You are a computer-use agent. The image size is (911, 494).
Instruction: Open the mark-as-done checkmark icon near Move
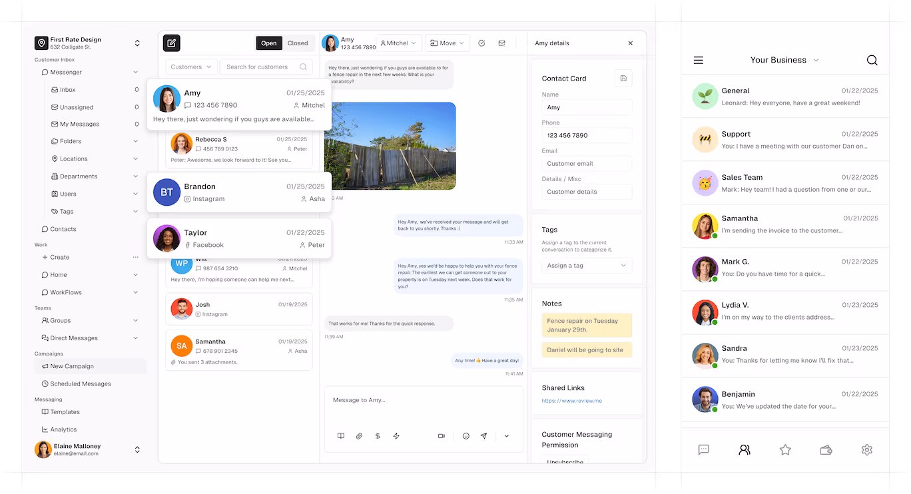tap(481, 43)
